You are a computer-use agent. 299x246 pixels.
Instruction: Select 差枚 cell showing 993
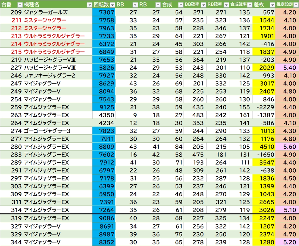click(x=264, y=76)
